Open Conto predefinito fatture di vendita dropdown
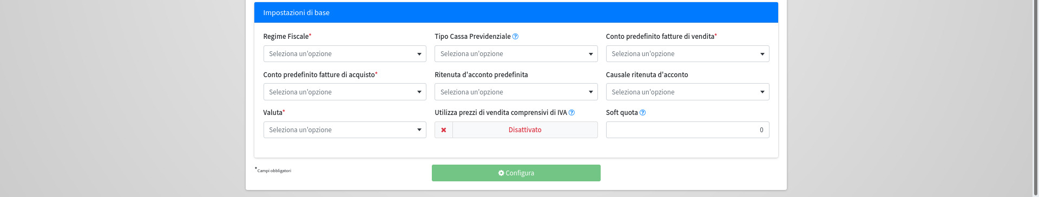 click(687, 54)
